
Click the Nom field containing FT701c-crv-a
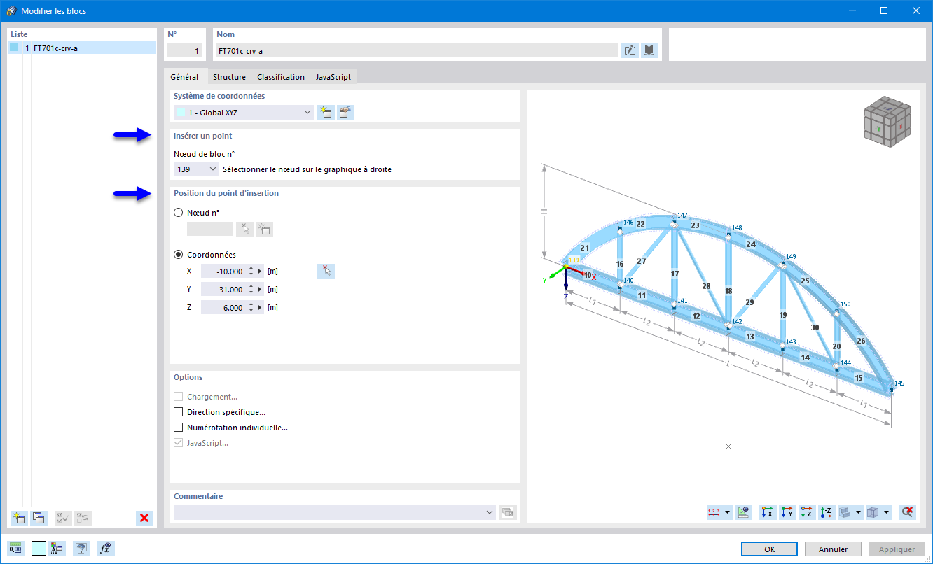click(x=417, y=50)
